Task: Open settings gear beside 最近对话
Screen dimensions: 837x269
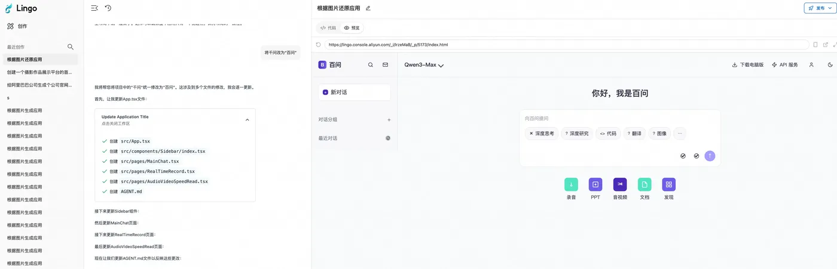Action: click(388, 138)
